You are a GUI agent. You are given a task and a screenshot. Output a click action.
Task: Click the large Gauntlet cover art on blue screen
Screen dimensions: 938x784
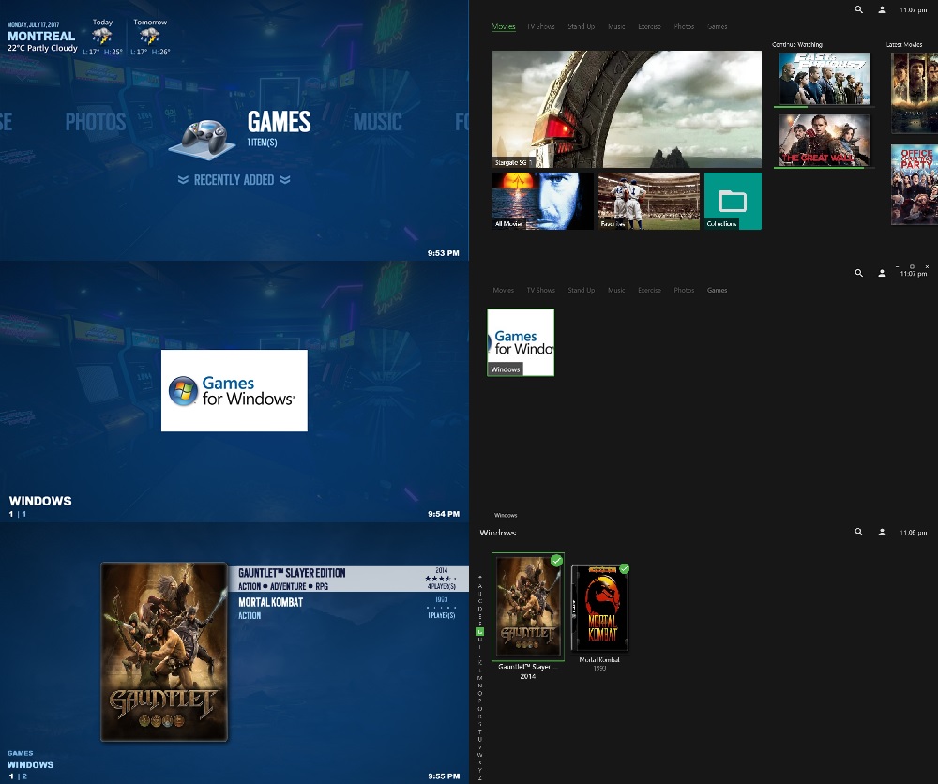tap(164, 652)
